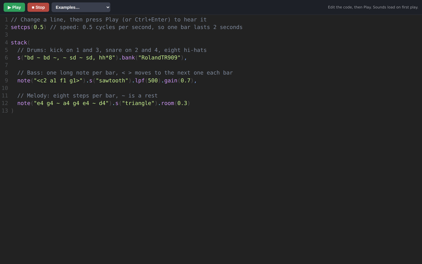Click the .gain method on line 9
Image resolution: width=422 pixels, height=264 pixels.
click(x=169, y=81)
